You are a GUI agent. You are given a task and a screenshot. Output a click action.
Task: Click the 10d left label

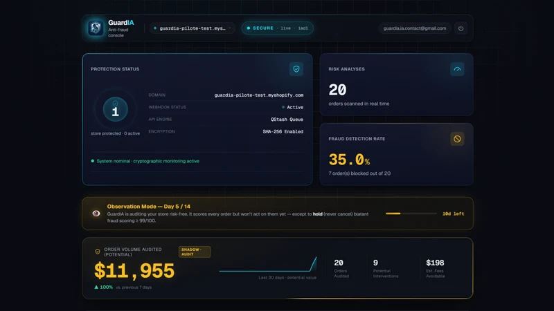[x=454, y=214]
